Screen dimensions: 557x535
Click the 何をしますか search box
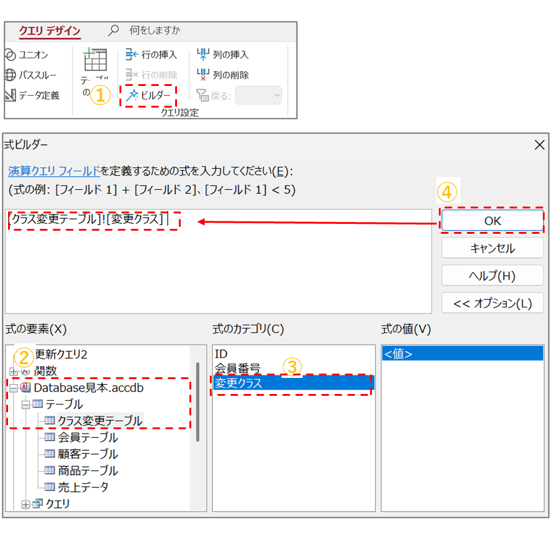[155, 30]
